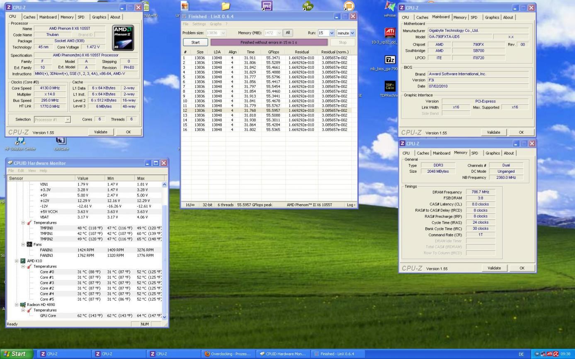
Task: Launch the TDP-Calc desktop icon
Action: click(390, 86)
